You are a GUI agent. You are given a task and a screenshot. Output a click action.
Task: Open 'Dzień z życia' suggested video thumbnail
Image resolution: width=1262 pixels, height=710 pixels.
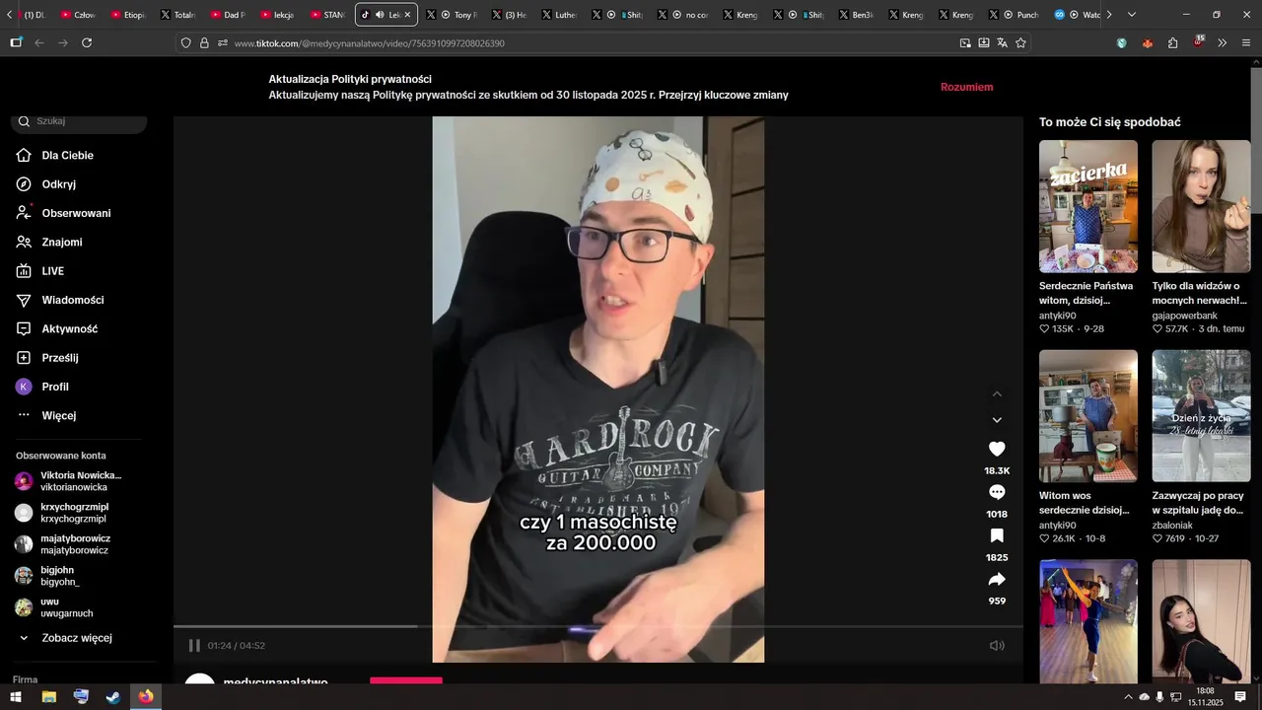[1201, 416]
